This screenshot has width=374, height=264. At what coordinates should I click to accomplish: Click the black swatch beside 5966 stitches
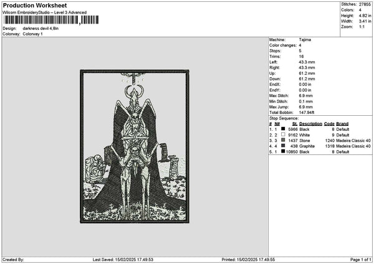pyautogui.click(x=283, y=129)
